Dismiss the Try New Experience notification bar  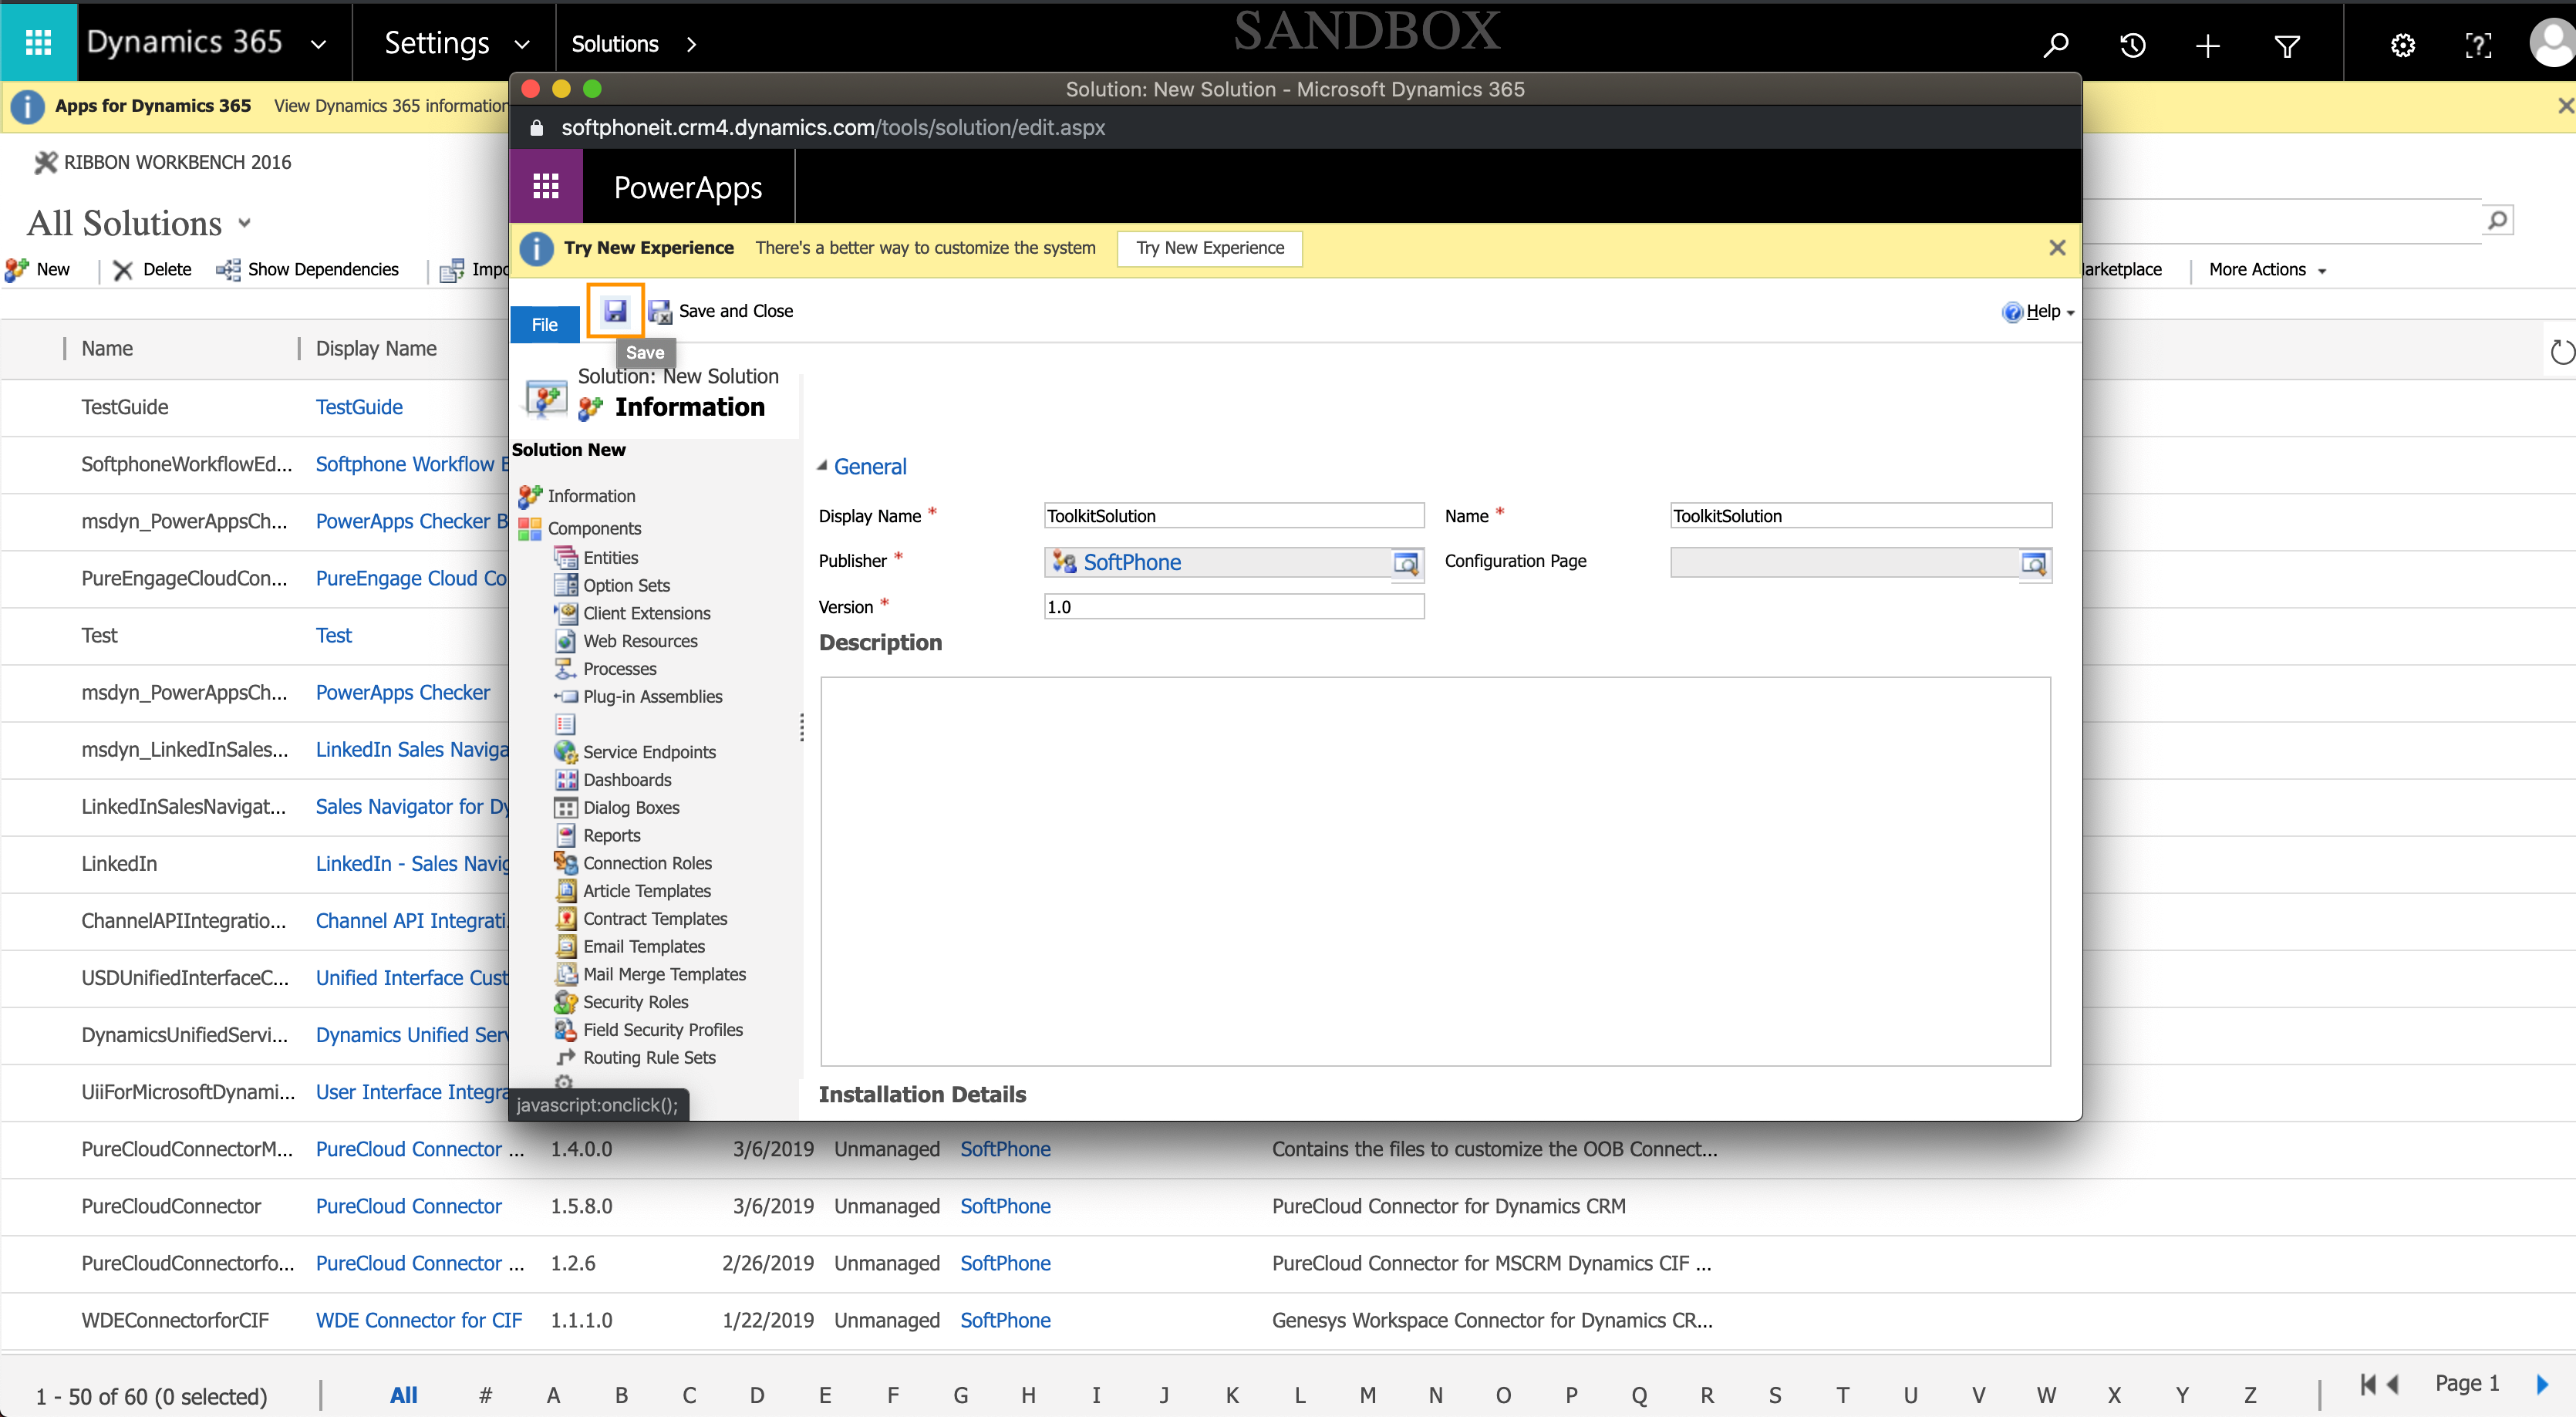point(2057,248)
